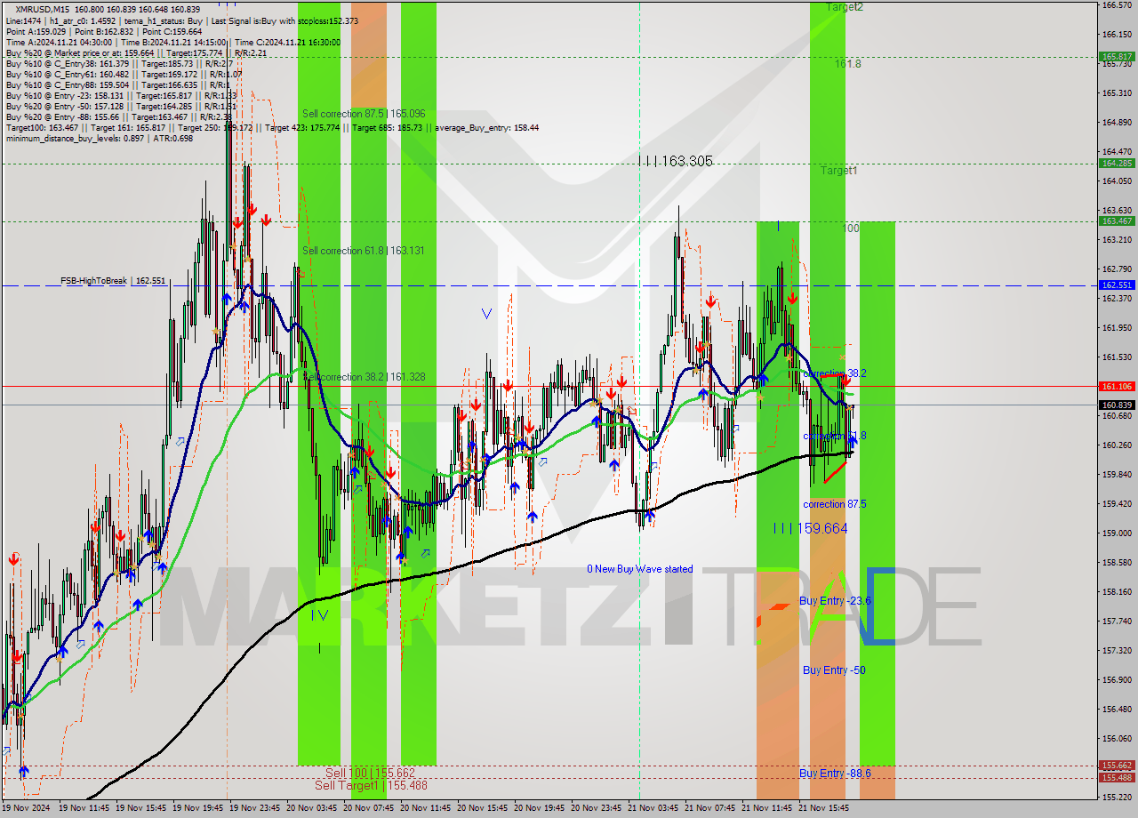Select the green 165.817 price tag

[x=1118, y=56]
